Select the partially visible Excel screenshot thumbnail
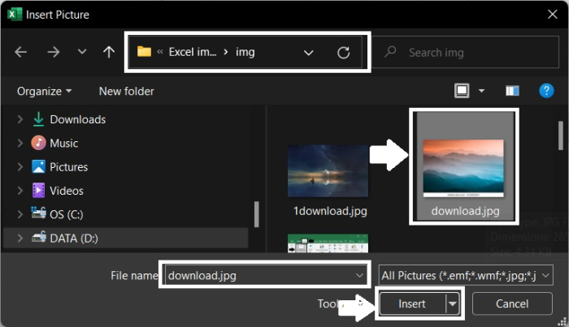569x327 pixels. coord(328,243)
